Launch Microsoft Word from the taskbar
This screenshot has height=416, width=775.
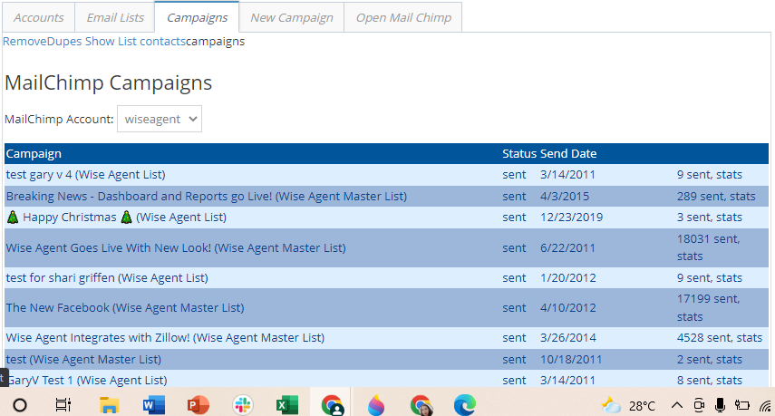(x=153, y=405)
